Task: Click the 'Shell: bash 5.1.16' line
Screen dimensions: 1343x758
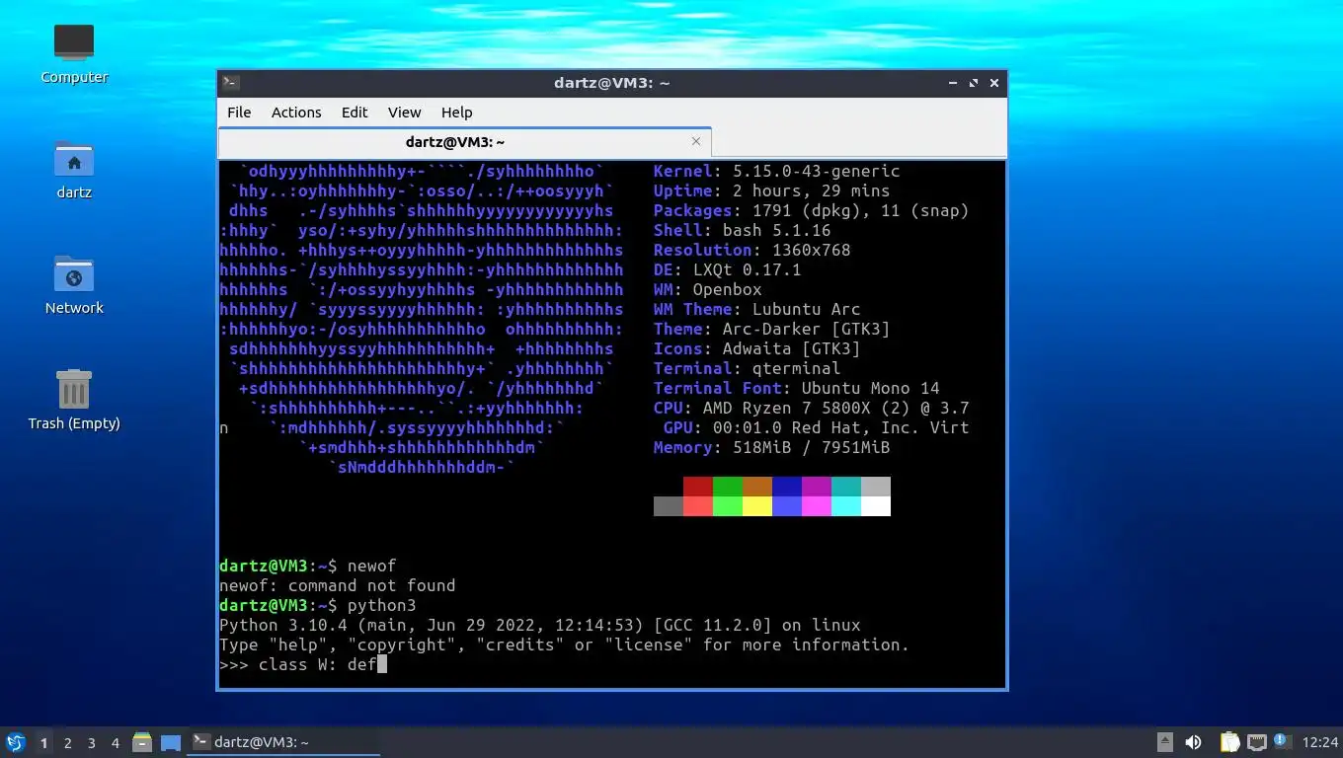Action: pyautogui.click(x=742, y=230)
